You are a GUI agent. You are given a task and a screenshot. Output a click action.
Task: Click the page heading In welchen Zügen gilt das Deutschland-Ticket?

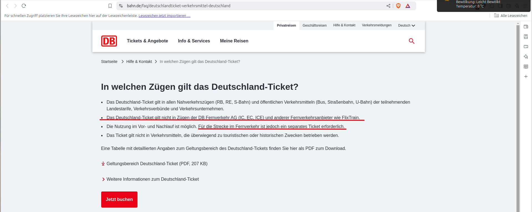[200, 87]
